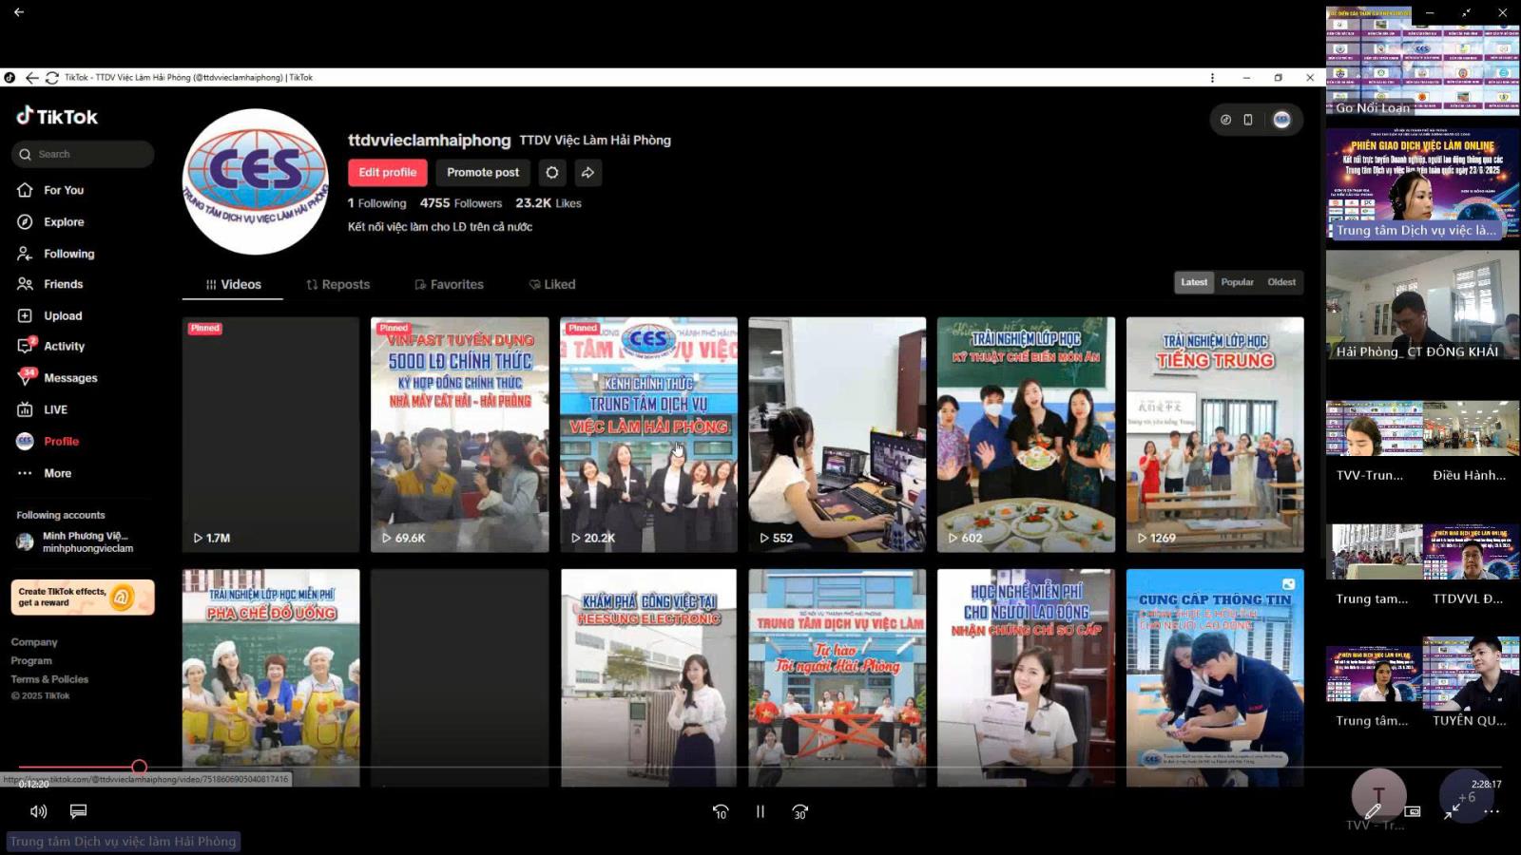The height and width of the screenshot is (855, 1521).
Task: Skip the recording forward 30 seconds
Action: (x=800, y=811)
